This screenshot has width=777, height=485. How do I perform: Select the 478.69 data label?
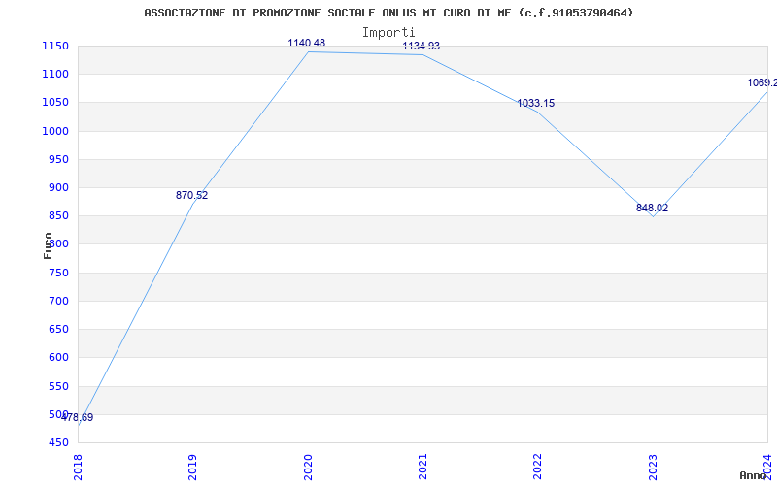point(78,418)
